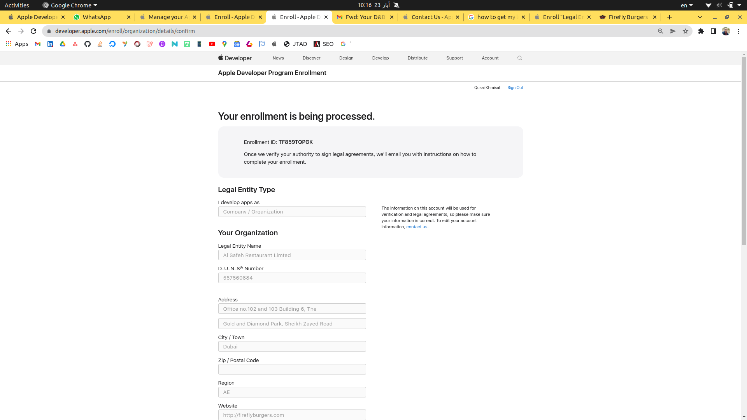This screenshot has width=747, height=420.
Task: Open the Distribute nav item
Action: click(417, 58)
